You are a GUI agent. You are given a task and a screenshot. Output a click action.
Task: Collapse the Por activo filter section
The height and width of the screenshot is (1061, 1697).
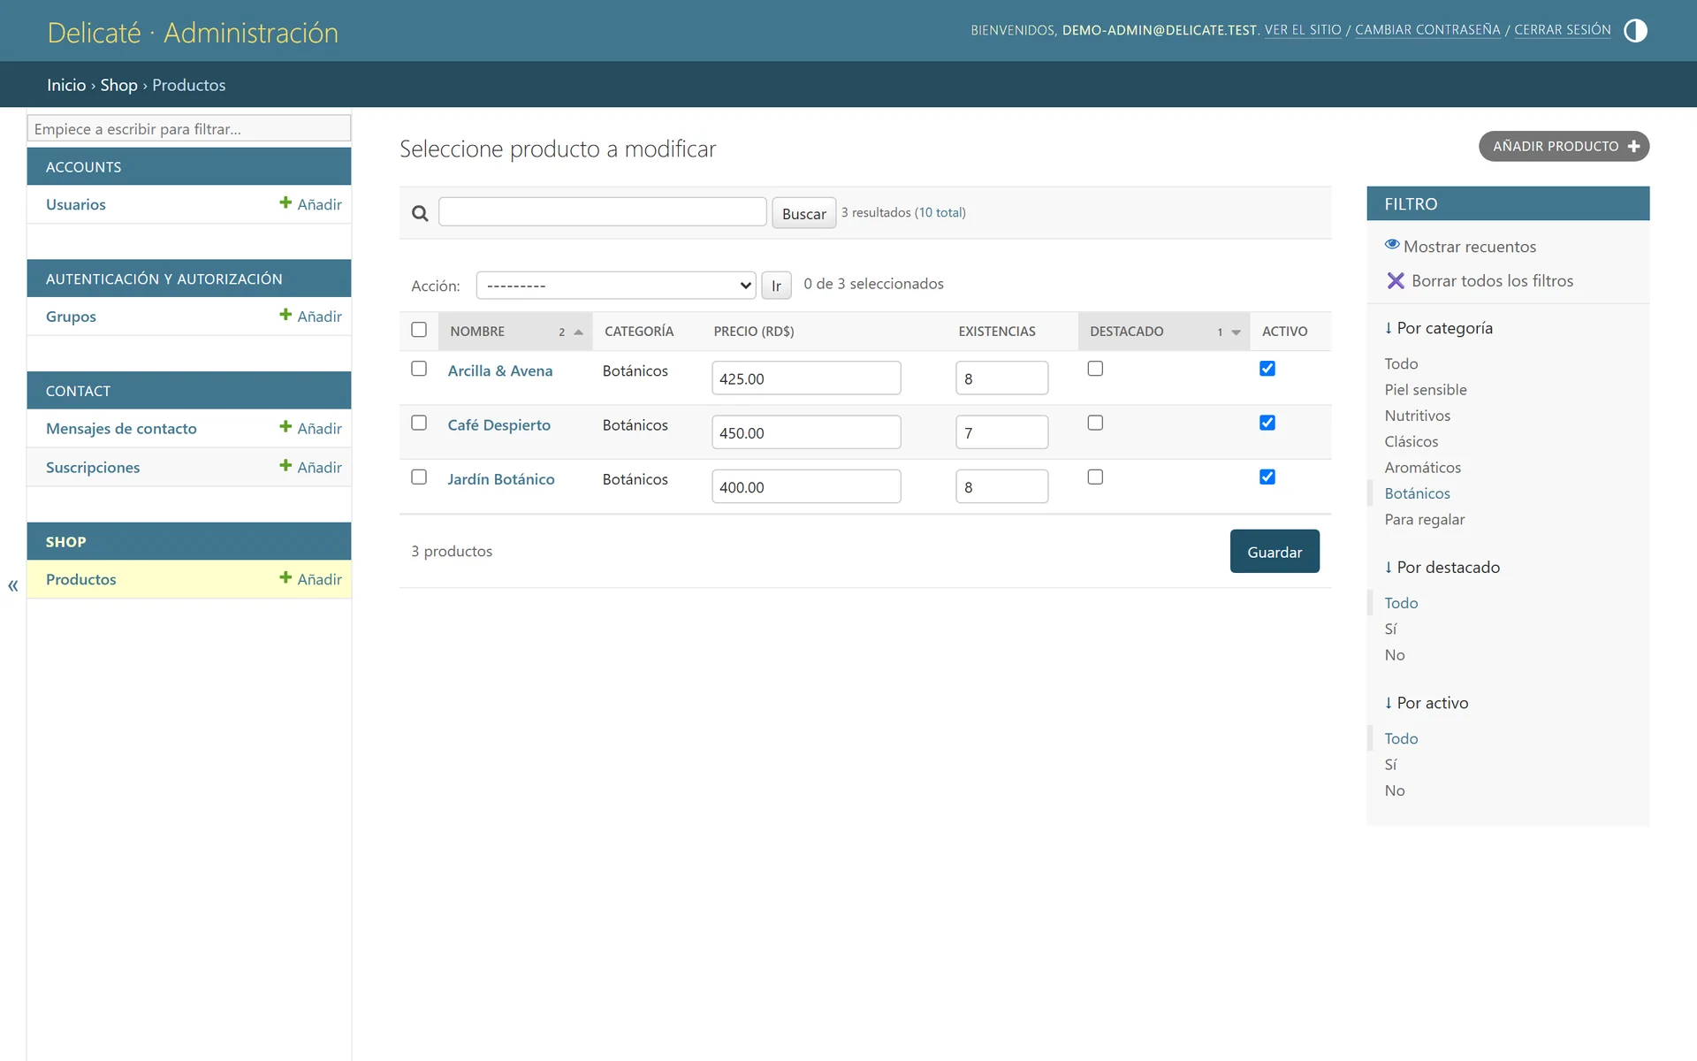point(1427,703)
